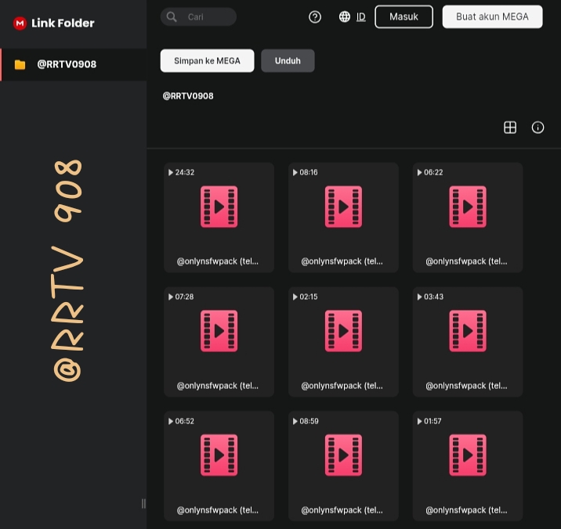Click file name under 01:57 video
561x529 pixels.
point(466,510)
